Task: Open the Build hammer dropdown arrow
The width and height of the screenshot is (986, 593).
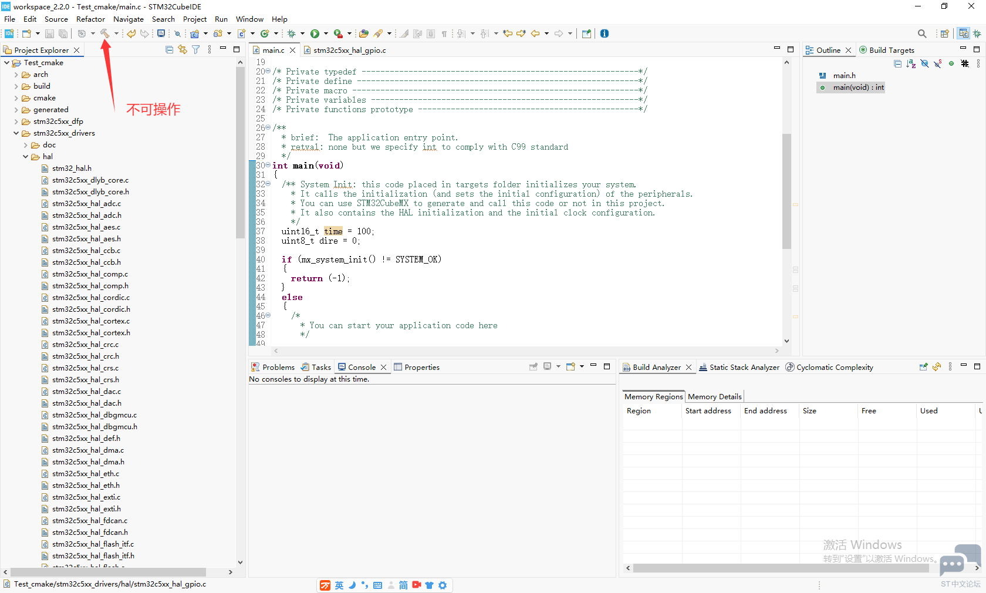Action: pyautogui.click(x=116, y=33)
